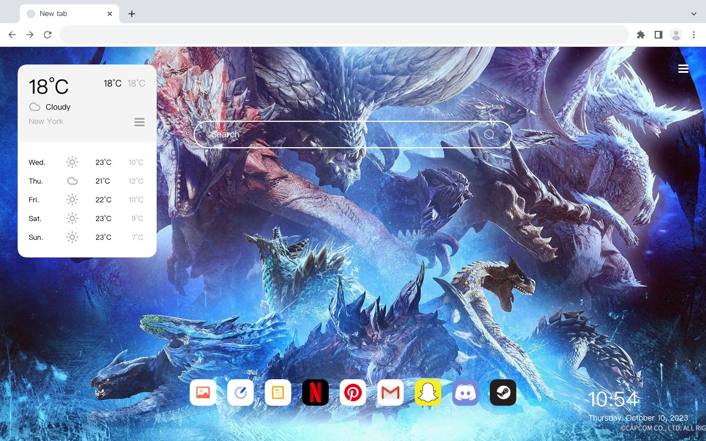Click the sunny icon for Sun.
This screenshot has height=441, width=706.
point(72,237)
